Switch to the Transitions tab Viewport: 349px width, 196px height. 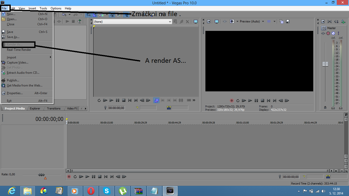(54, 108)
